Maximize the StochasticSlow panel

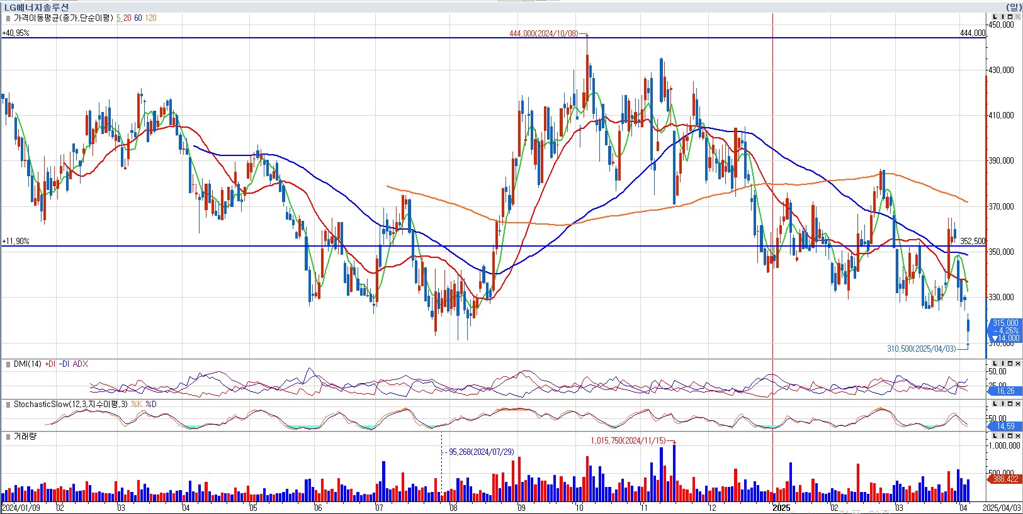(x=1010, y=404)
